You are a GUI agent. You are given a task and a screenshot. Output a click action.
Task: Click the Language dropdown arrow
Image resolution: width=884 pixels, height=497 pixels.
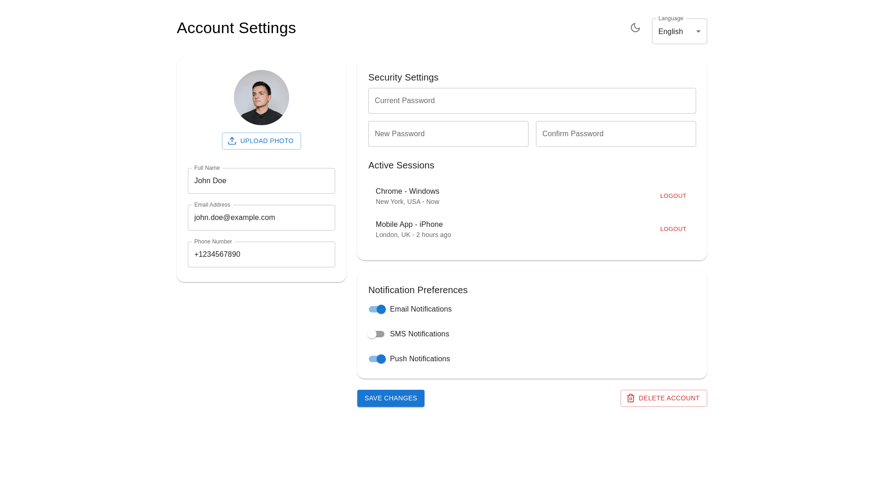[698, 31]
